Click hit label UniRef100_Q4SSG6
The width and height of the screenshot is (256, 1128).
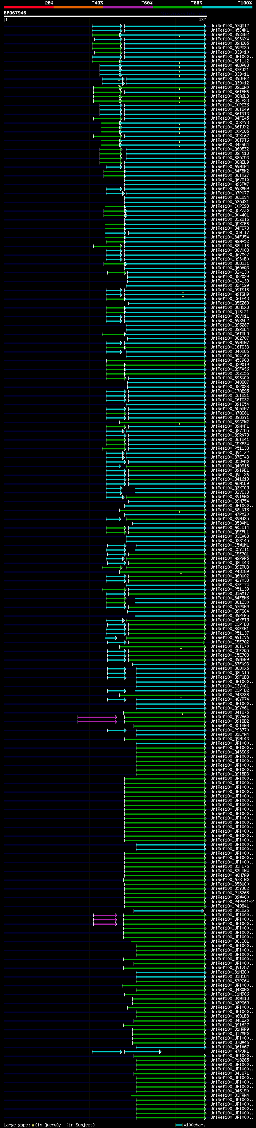230,752
